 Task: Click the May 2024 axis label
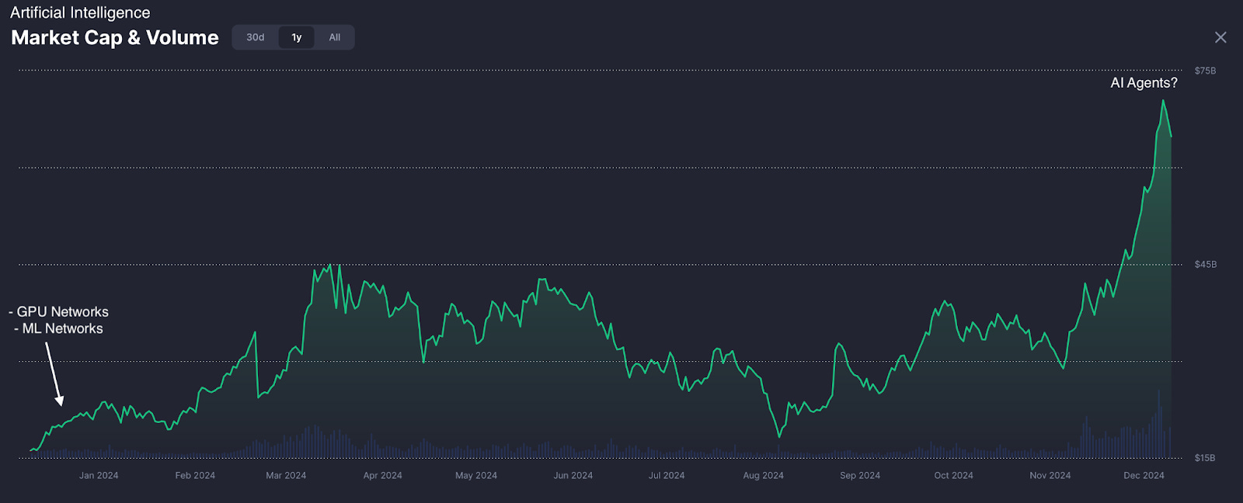476,476
